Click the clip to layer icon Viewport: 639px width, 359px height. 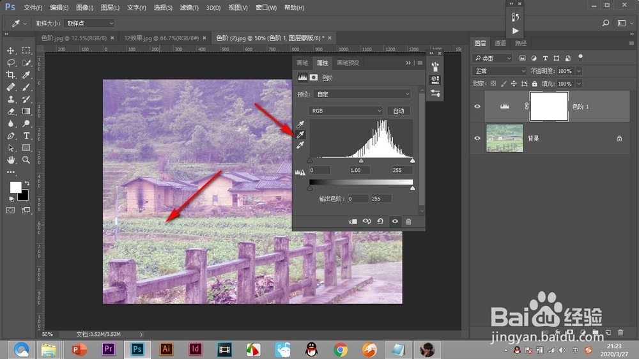[353, 221]
